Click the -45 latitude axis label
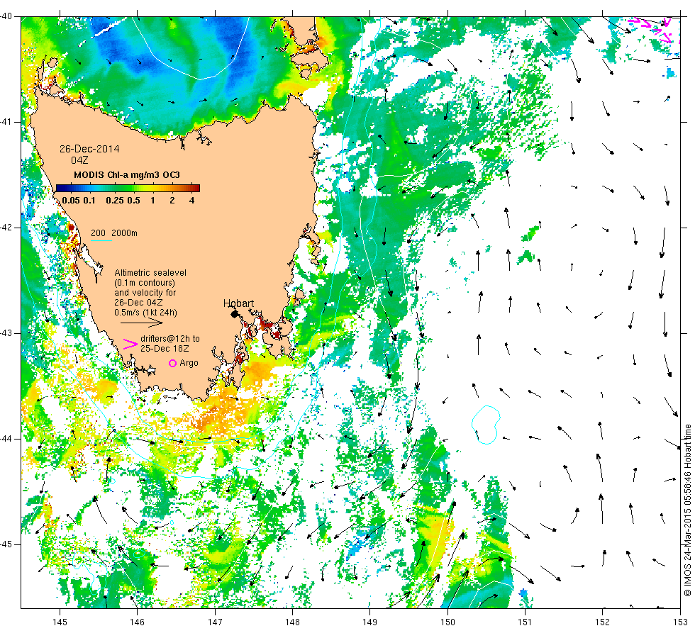 6,544
